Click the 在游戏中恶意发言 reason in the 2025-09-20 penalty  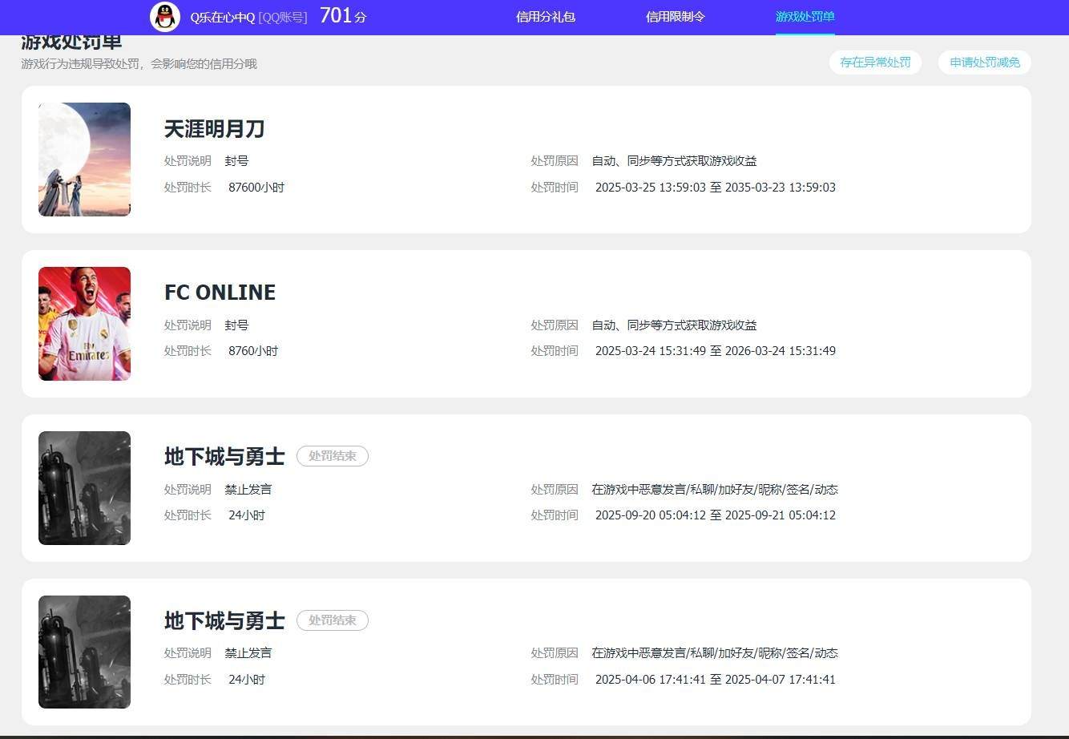click(x=715, y=490)
